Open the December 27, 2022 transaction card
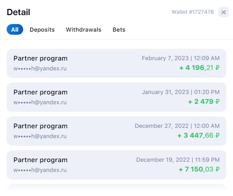The height and width of the screenshot is (196, 233). coord(116,131)
